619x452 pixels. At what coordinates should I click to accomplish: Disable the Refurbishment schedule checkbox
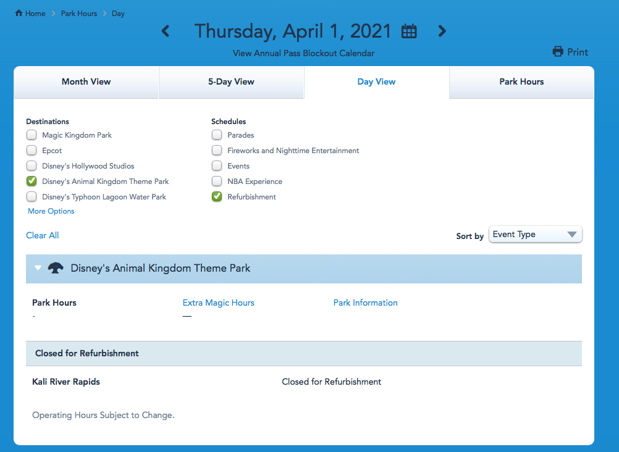(x=217, y=197)
